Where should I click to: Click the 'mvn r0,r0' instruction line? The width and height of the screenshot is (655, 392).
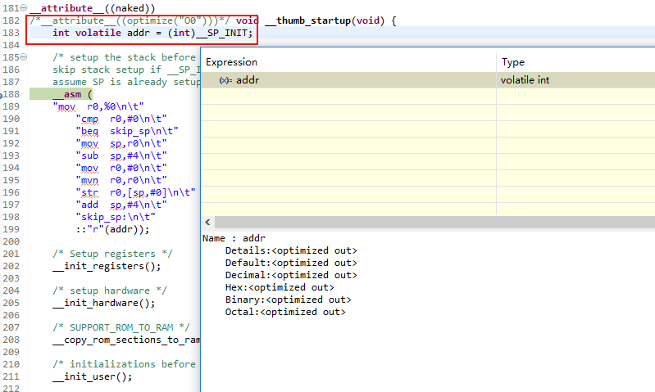click(121, 180)
